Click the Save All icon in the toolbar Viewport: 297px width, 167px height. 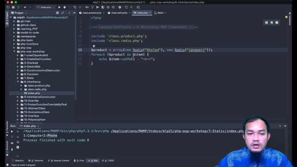coord(13,7)
